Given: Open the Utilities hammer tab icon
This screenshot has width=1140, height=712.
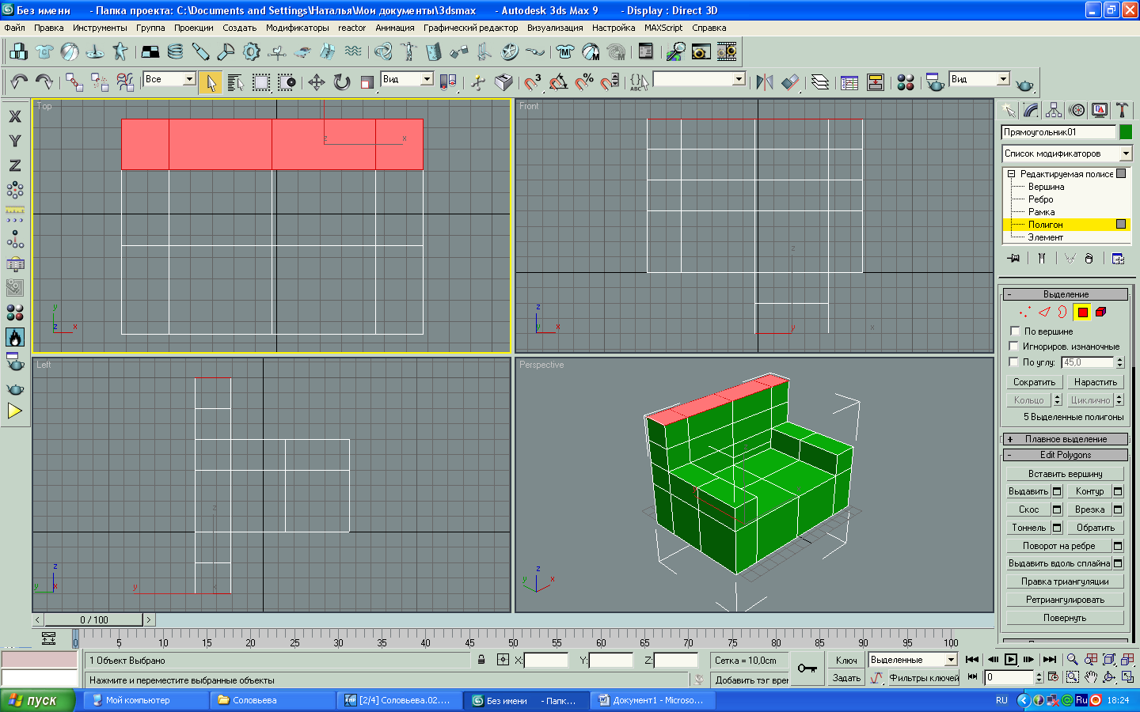Looking at the screenshot, I should (1122, 110).
